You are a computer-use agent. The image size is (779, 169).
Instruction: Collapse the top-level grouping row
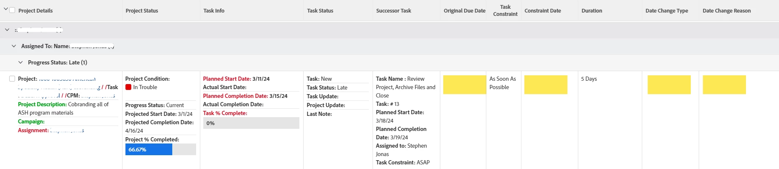7,30
